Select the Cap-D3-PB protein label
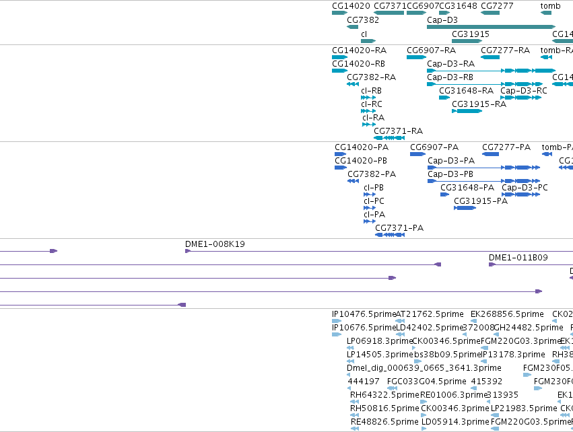 [450, 174]
